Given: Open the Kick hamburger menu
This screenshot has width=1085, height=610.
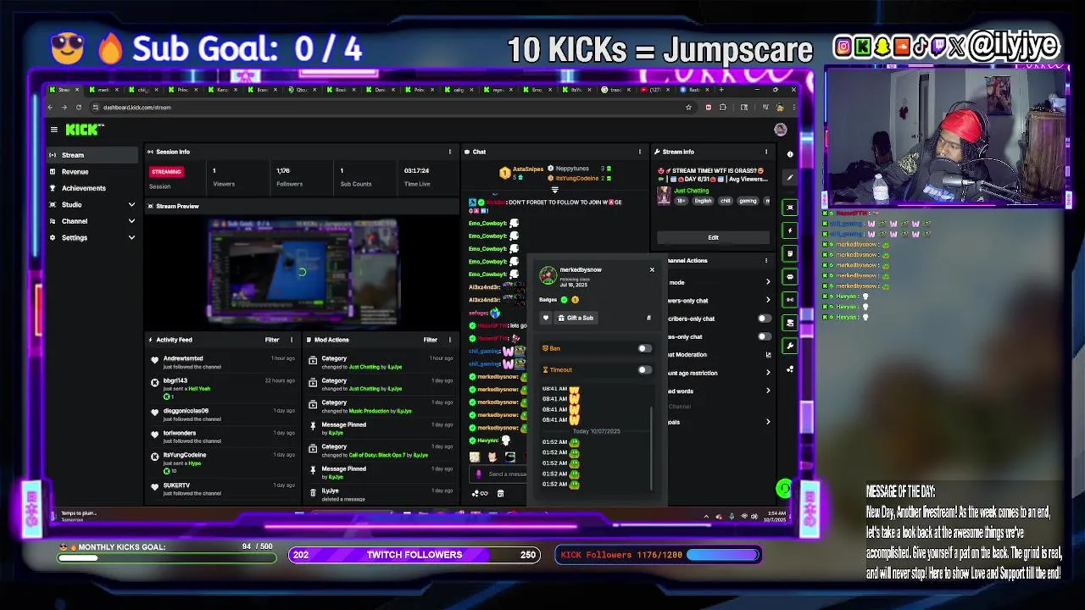Looking at the screenshot, I should click(x=54, y=130).
